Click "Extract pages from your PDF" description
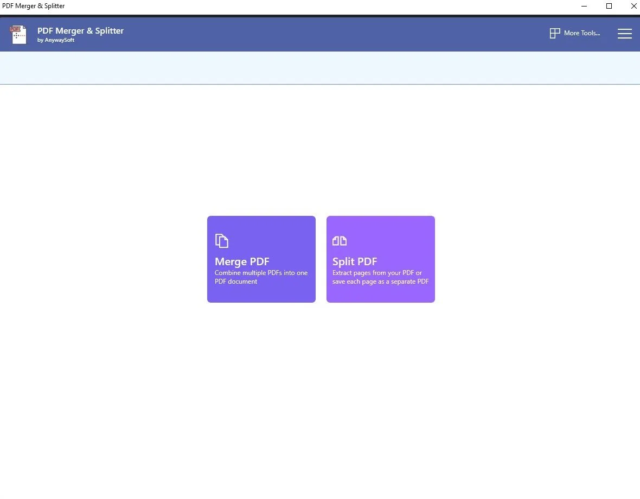The height and width of the screenshot is (499, 640). click(377, 273)
